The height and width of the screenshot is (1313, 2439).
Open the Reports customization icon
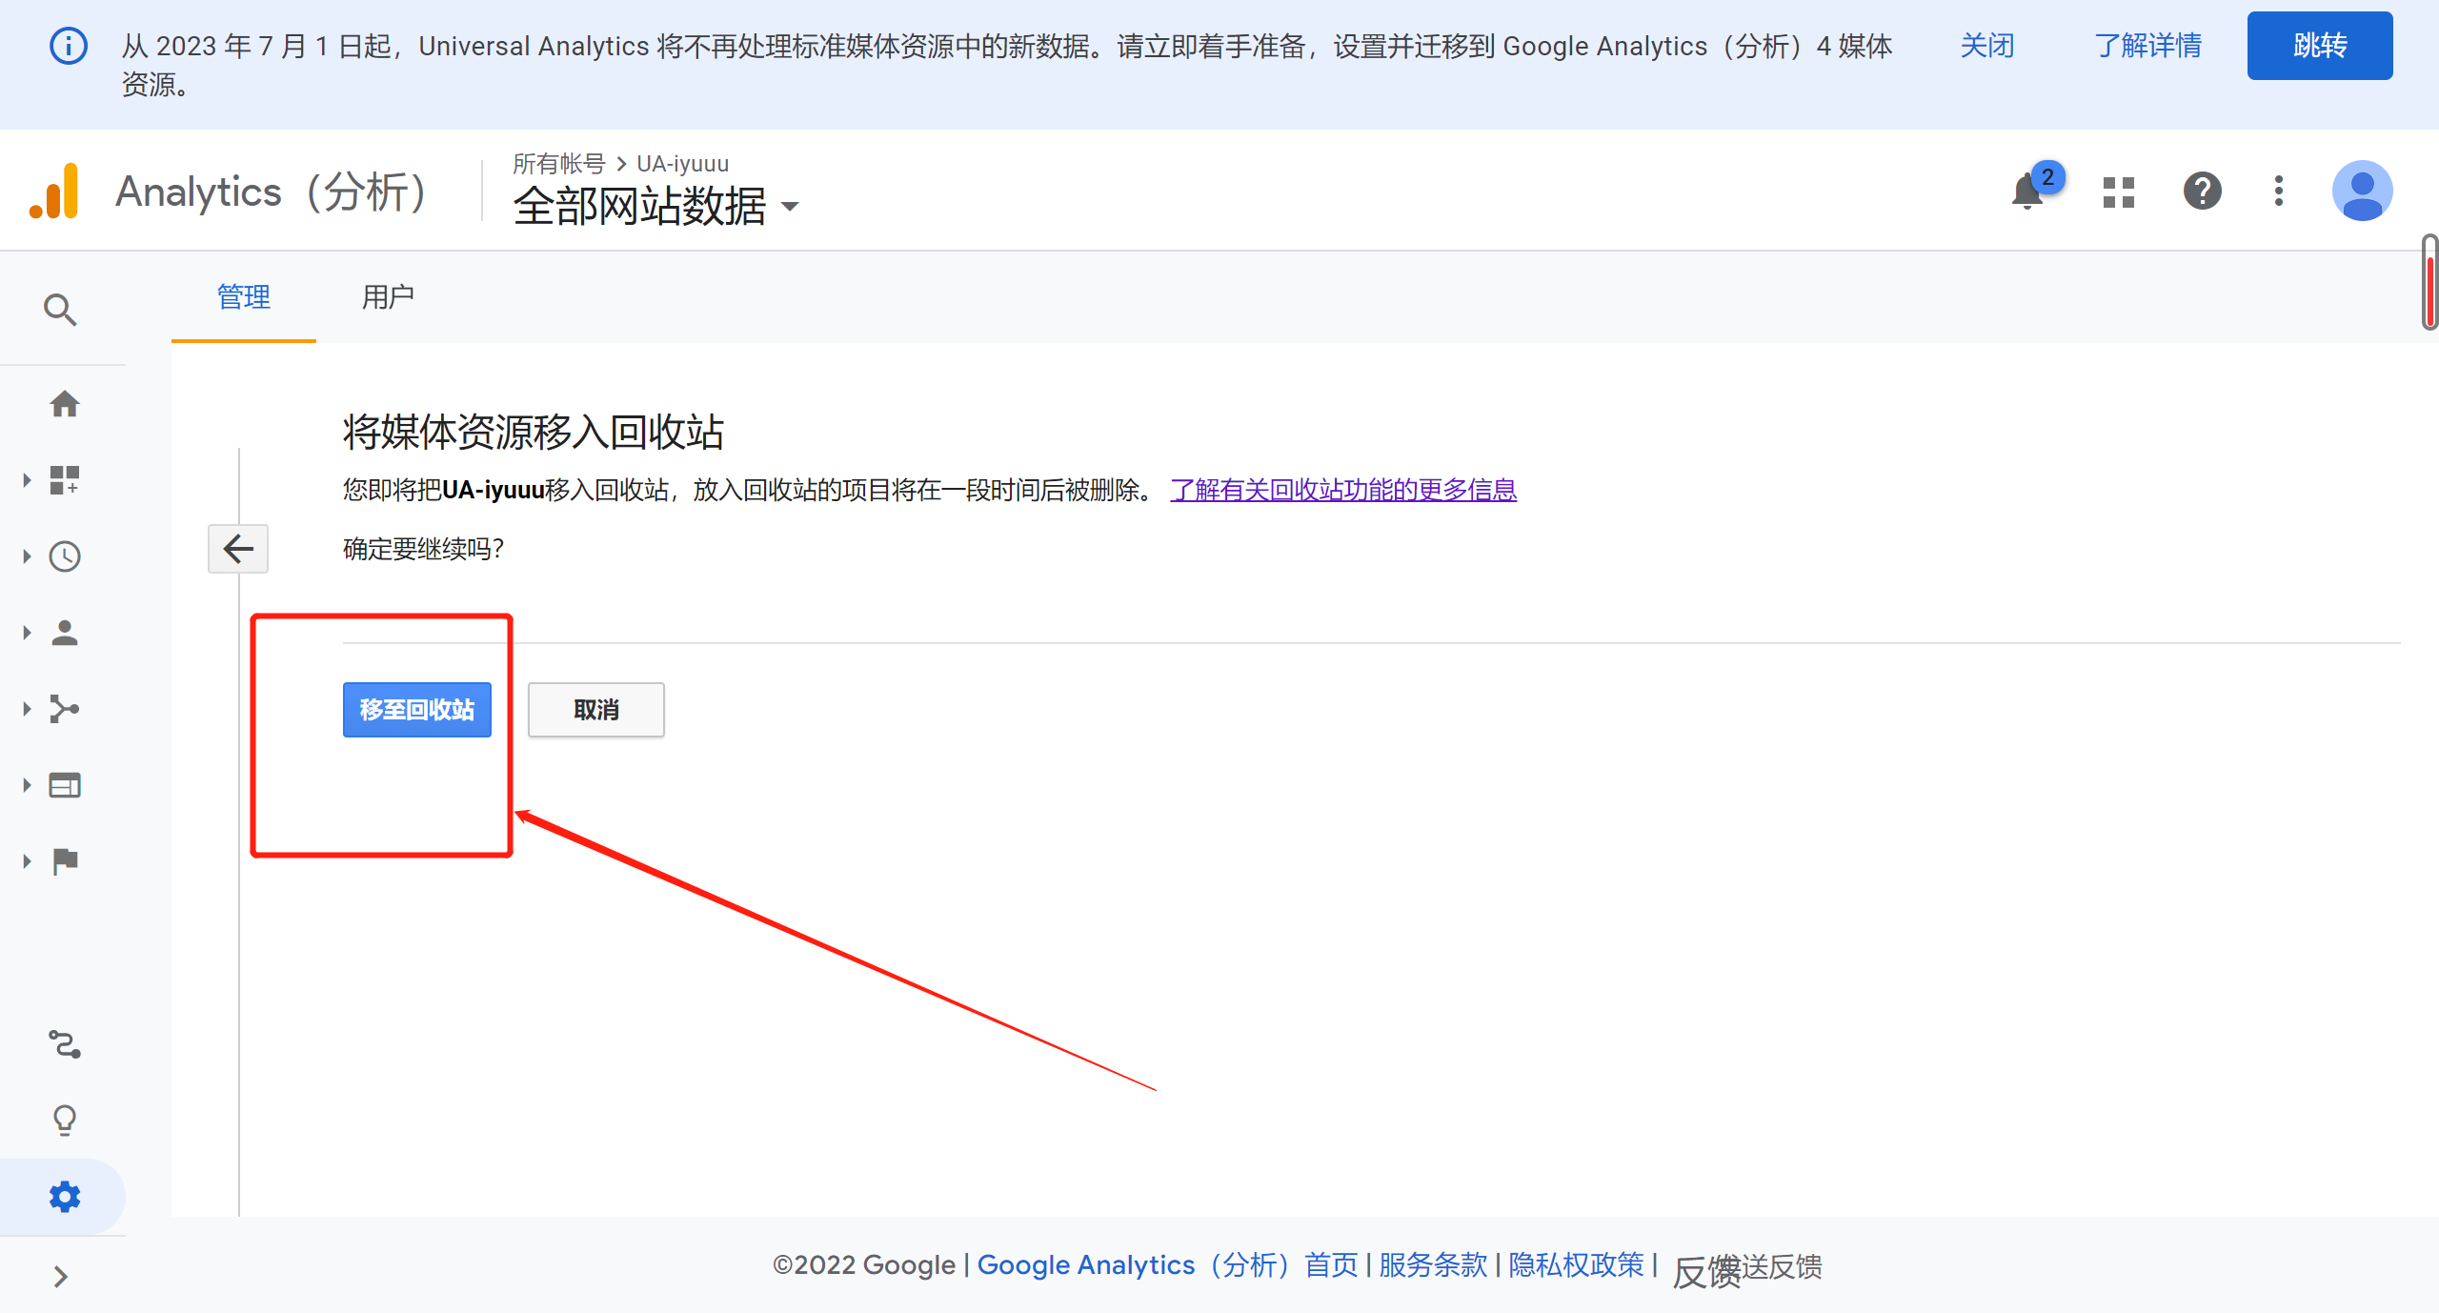click(64, 479)
